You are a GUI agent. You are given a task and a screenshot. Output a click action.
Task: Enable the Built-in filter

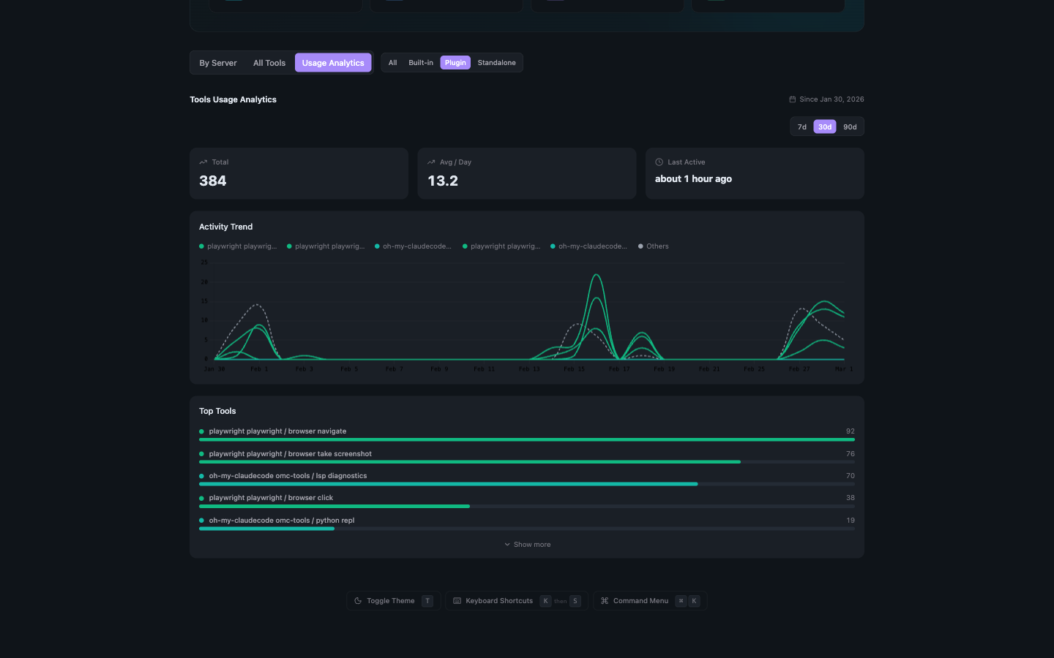click(421, 63)
